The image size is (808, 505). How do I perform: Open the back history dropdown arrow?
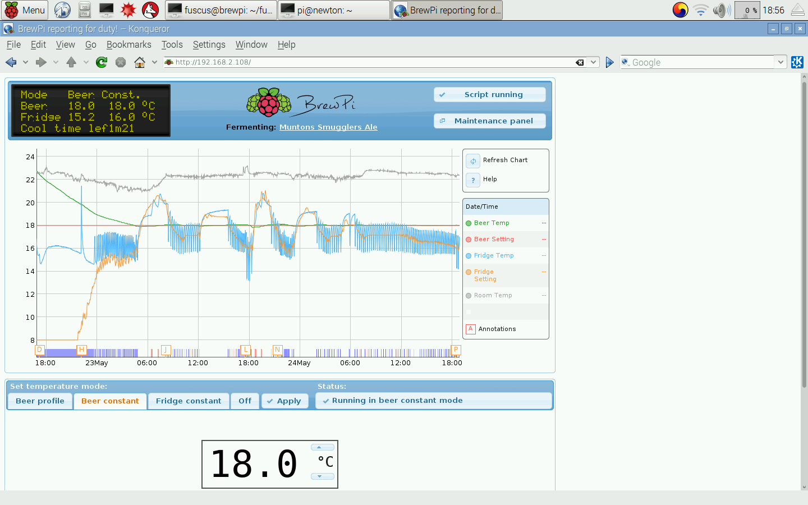point(25,62)
